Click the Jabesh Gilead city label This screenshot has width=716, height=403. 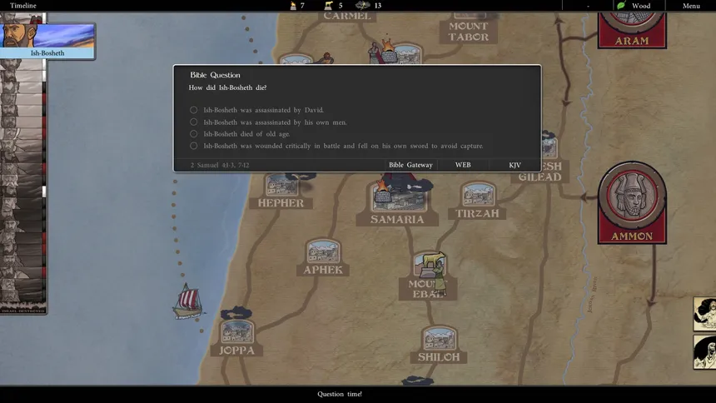pyautogui.click(x=540, y=172)
